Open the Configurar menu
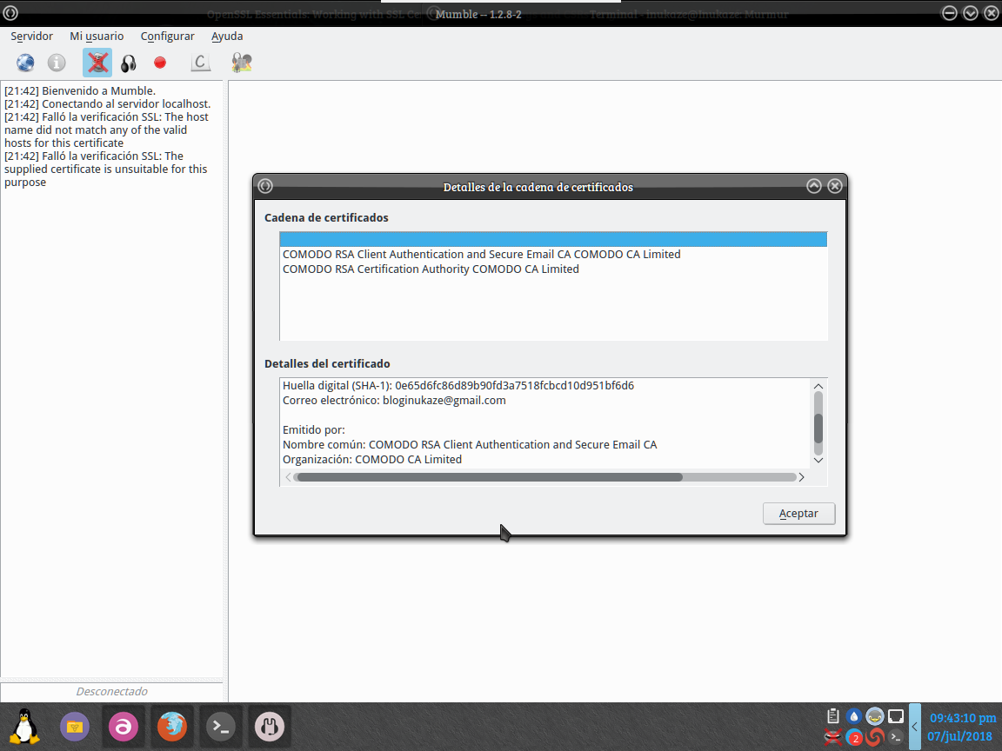Viewport: 1002px width, 751px height. (x=167, y=37)
